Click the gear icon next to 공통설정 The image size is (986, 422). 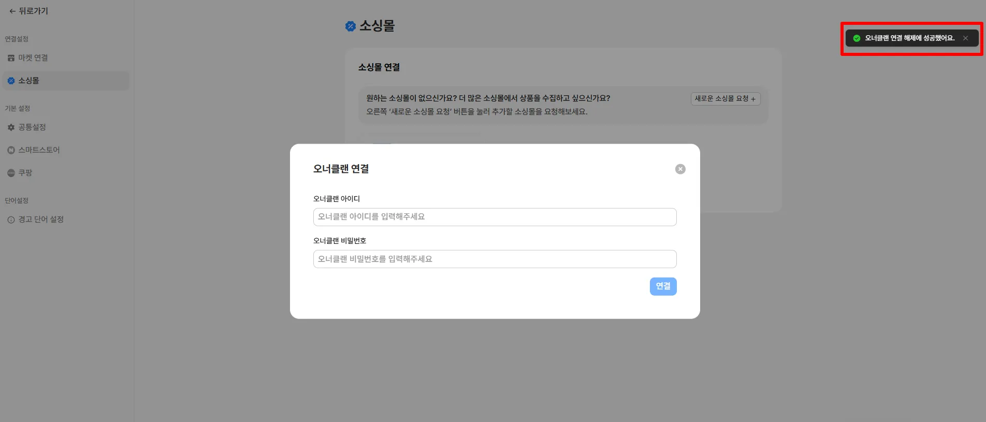11,127
